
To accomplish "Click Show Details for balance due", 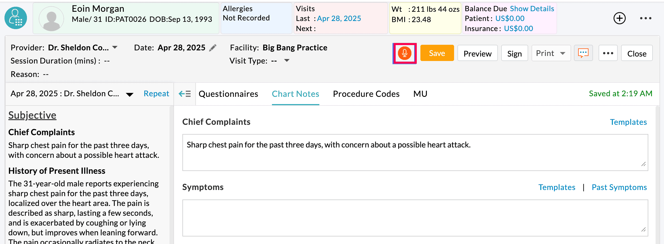I will [x=532, y=9].
